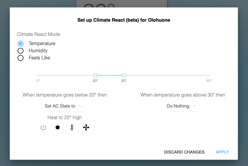Click the slider's 60° right endpoint
Screen dimensions: 248x166
(209, 75)
